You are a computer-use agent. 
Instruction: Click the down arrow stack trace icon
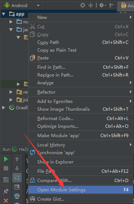click(x=17, y=168)
